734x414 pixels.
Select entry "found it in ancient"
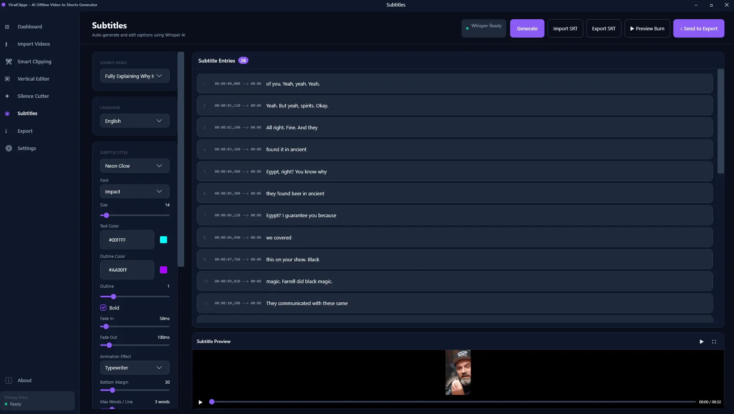coord(455,149)
